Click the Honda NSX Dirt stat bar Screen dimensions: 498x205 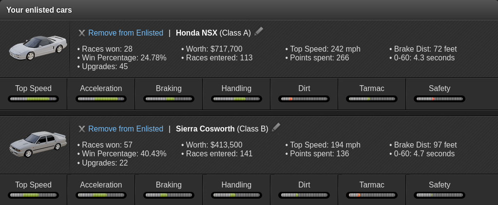pos(304,99)
